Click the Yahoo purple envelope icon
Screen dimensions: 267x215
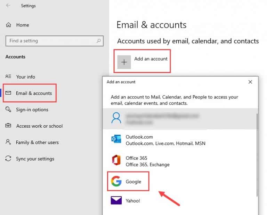click(x=116, y=200)
